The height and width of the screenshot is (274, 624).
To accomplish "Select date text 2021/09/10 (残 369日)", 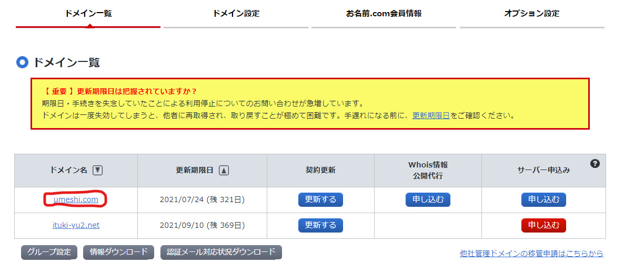I will point(202,225).
